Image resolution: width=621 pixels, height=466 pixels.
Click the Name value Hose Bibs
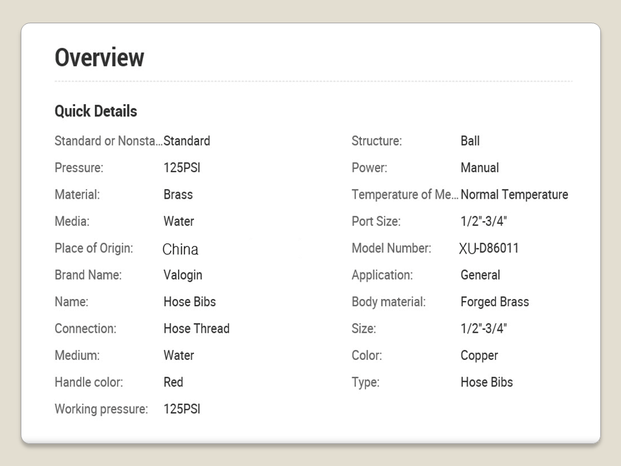click(x=190, y=302)
